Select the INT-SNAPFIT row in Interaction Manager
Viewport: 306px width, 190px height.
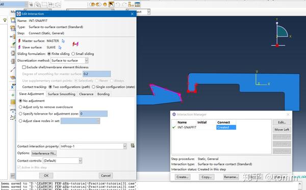pyautogui.click(x=204, y=127)
